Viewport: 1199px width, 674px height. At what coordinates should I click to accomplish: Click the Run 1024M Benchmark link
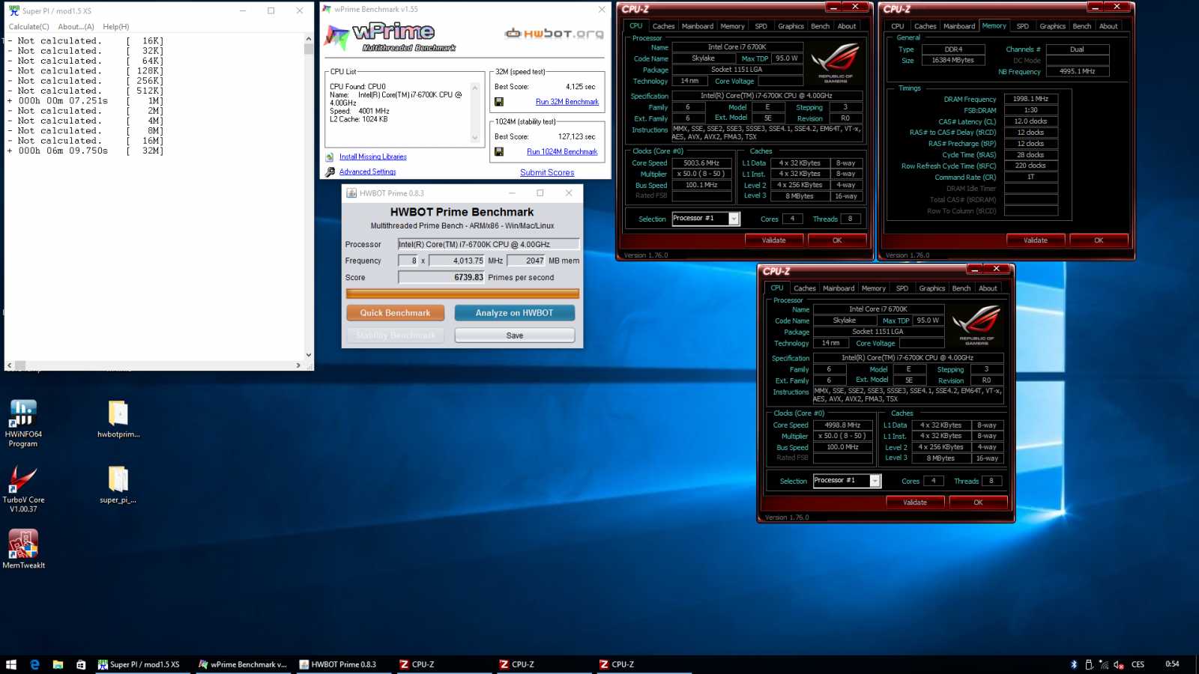pyautogui.click(x=562, y=151)
